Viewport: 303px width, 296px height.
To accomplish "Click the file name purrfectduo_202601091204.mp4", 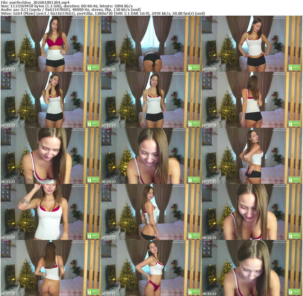I will [39, 2].
